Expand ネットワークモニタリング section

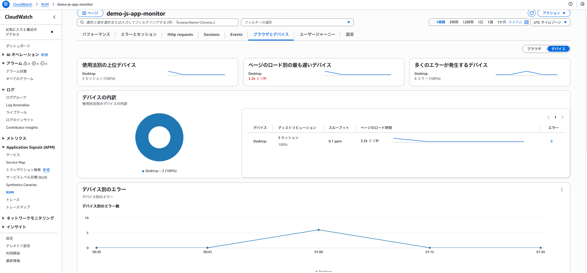click(3, 218)
